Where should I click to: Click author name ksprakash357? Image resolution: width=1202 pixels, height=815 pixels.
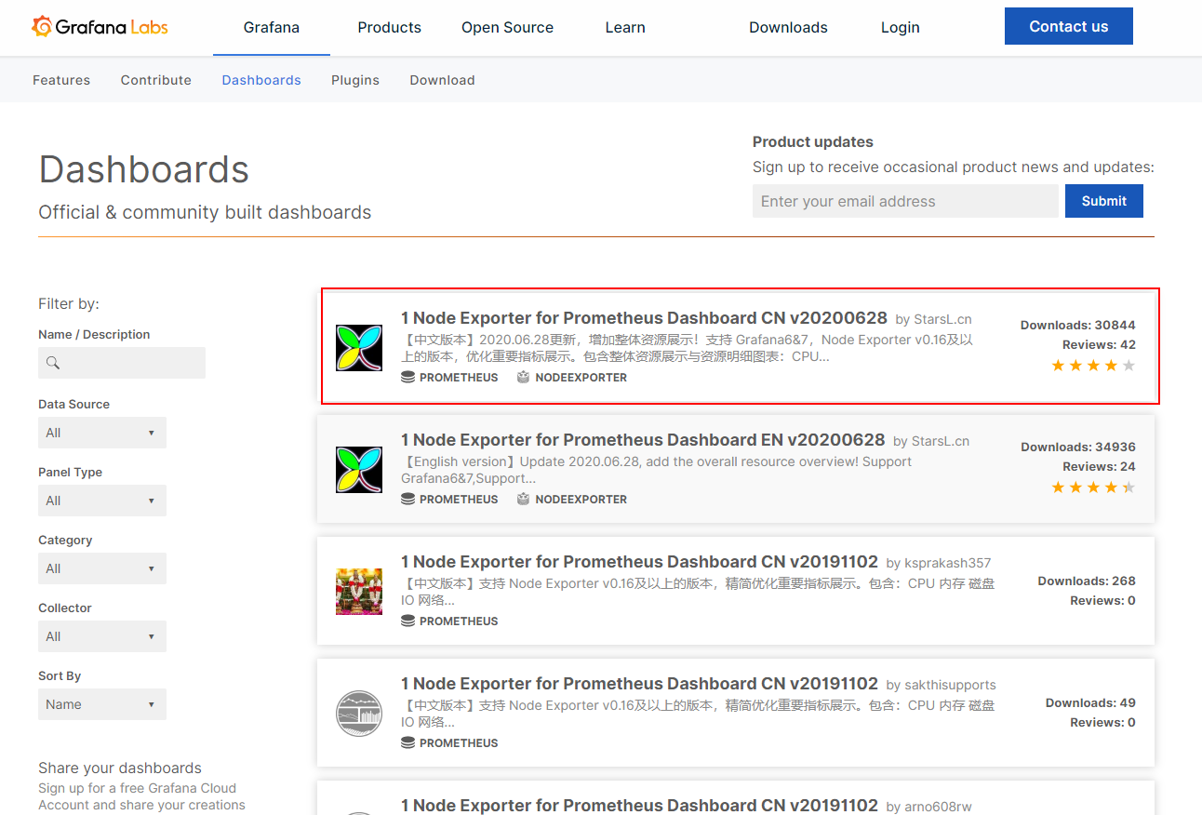[946, 563]
